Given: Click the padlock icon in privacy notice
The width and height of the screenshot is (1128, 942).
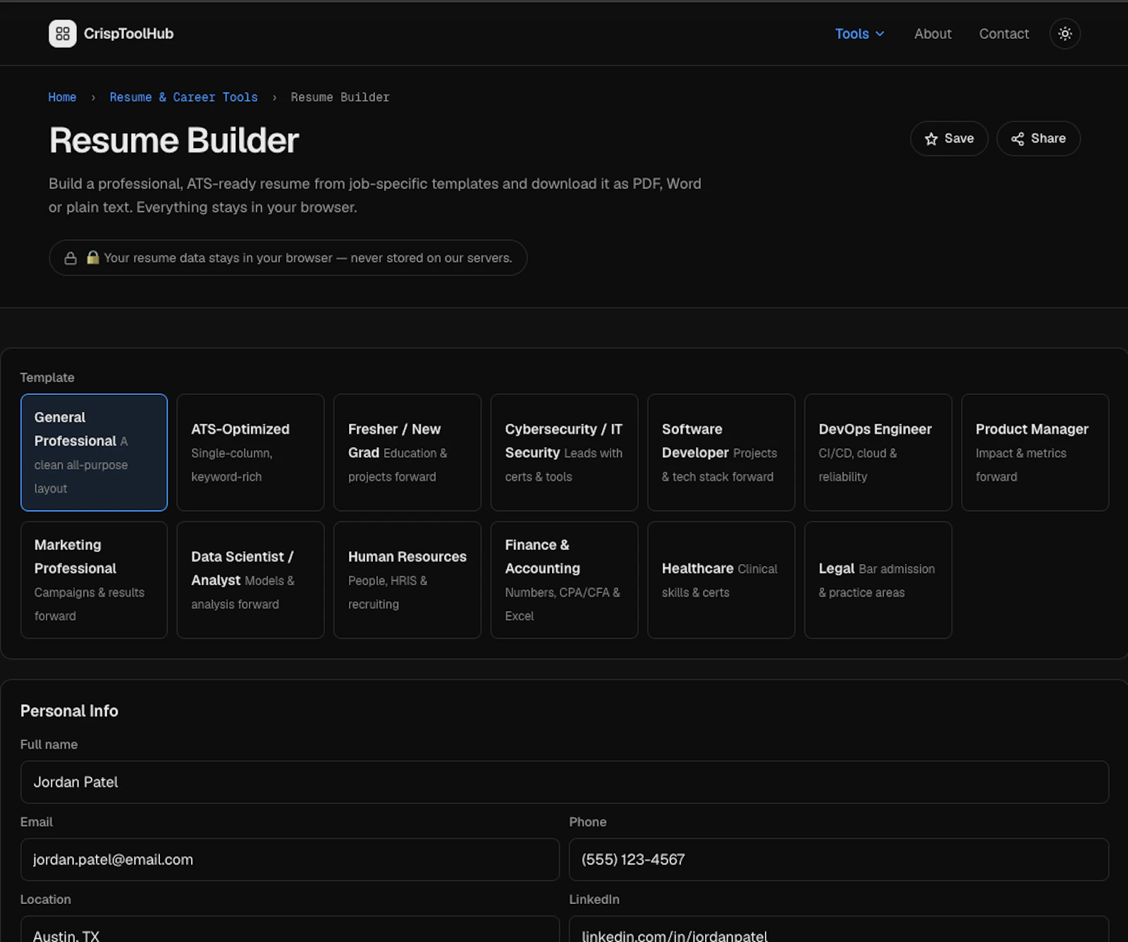Looking at the screenshot, I should 70,258.
